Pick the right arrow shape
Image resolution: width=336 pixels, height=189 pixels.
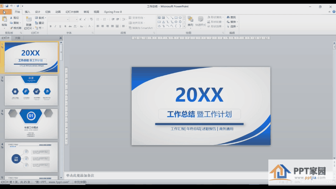pos(176,22)
